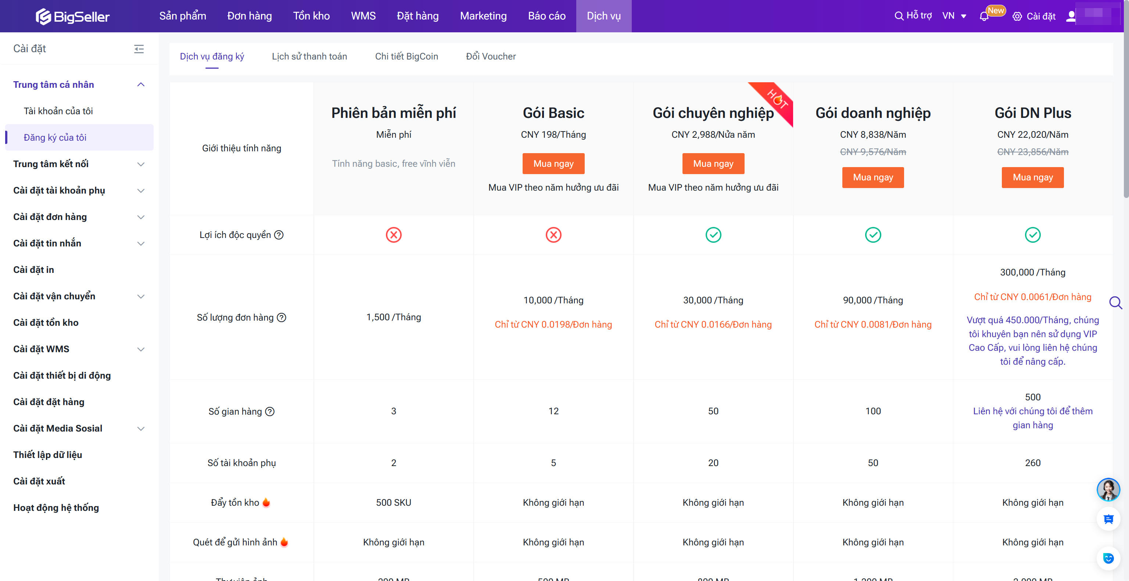Click the BigSeller logo
This screenshot has width=1129, height=581.
(73, 16)
